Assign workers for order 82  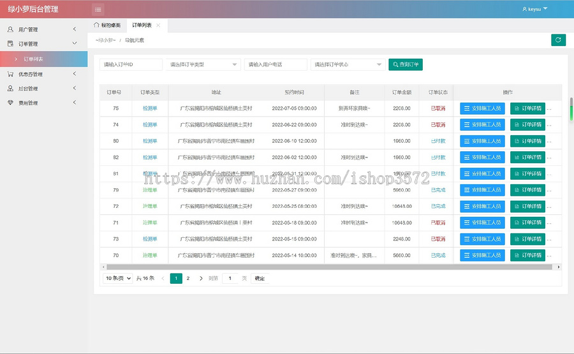(483, 157)
